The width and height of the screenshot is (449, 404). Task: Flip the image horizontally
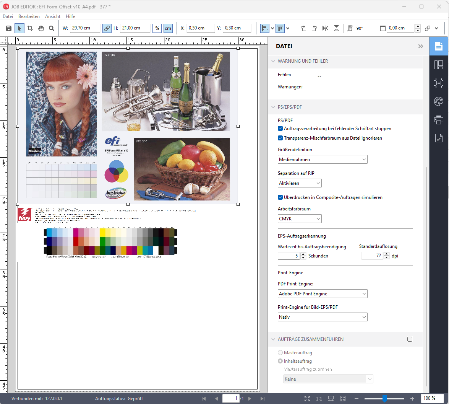tap(325, 28)
